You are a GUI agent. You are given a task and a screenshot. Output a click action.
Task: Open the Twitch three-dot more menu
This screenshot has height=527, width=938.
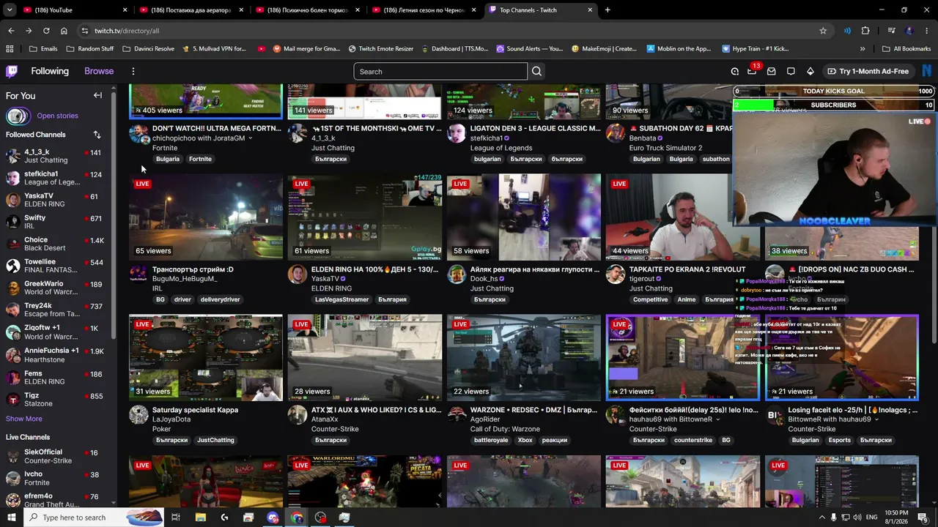(x=133, y=71)
